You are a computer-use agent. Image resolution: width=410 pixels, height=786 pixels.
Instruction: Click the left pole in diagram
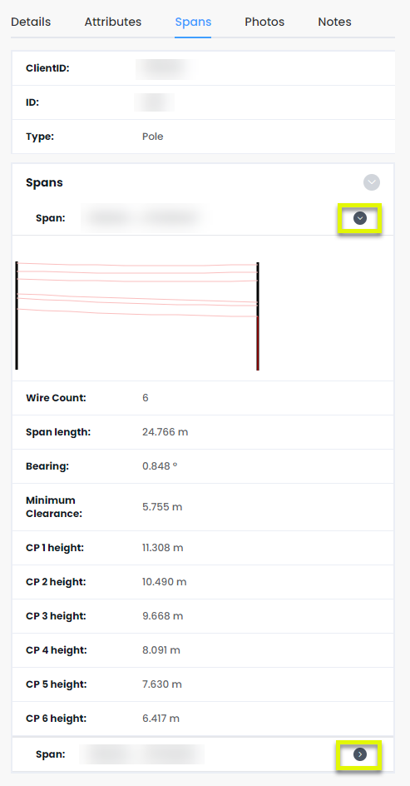(x=17, y=316)
